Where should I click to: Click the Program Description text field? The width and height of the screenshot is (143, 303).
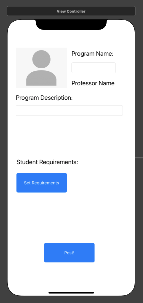point(69,110)
